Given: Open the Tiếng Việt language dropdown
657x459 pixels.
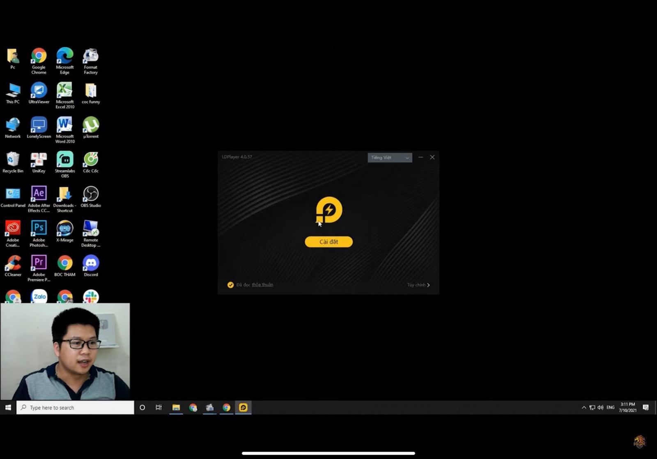Looking at the screenshot, I should [390, 158].
